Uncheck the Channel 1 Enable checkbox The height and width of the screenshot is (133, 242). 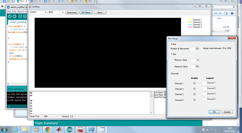[x=194, y=83]
